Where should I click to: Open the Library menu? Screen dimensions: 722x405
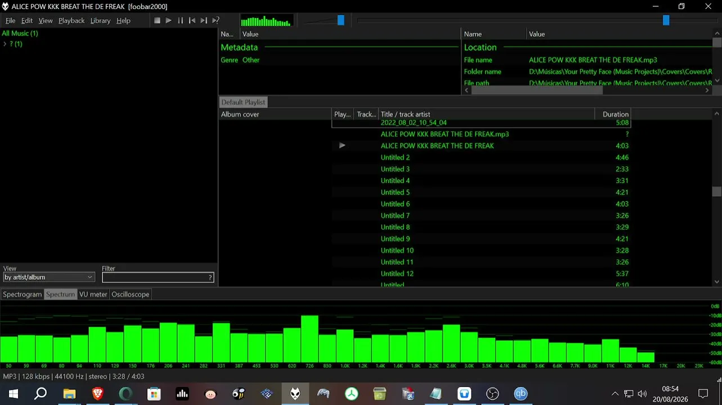coord(100,21)
